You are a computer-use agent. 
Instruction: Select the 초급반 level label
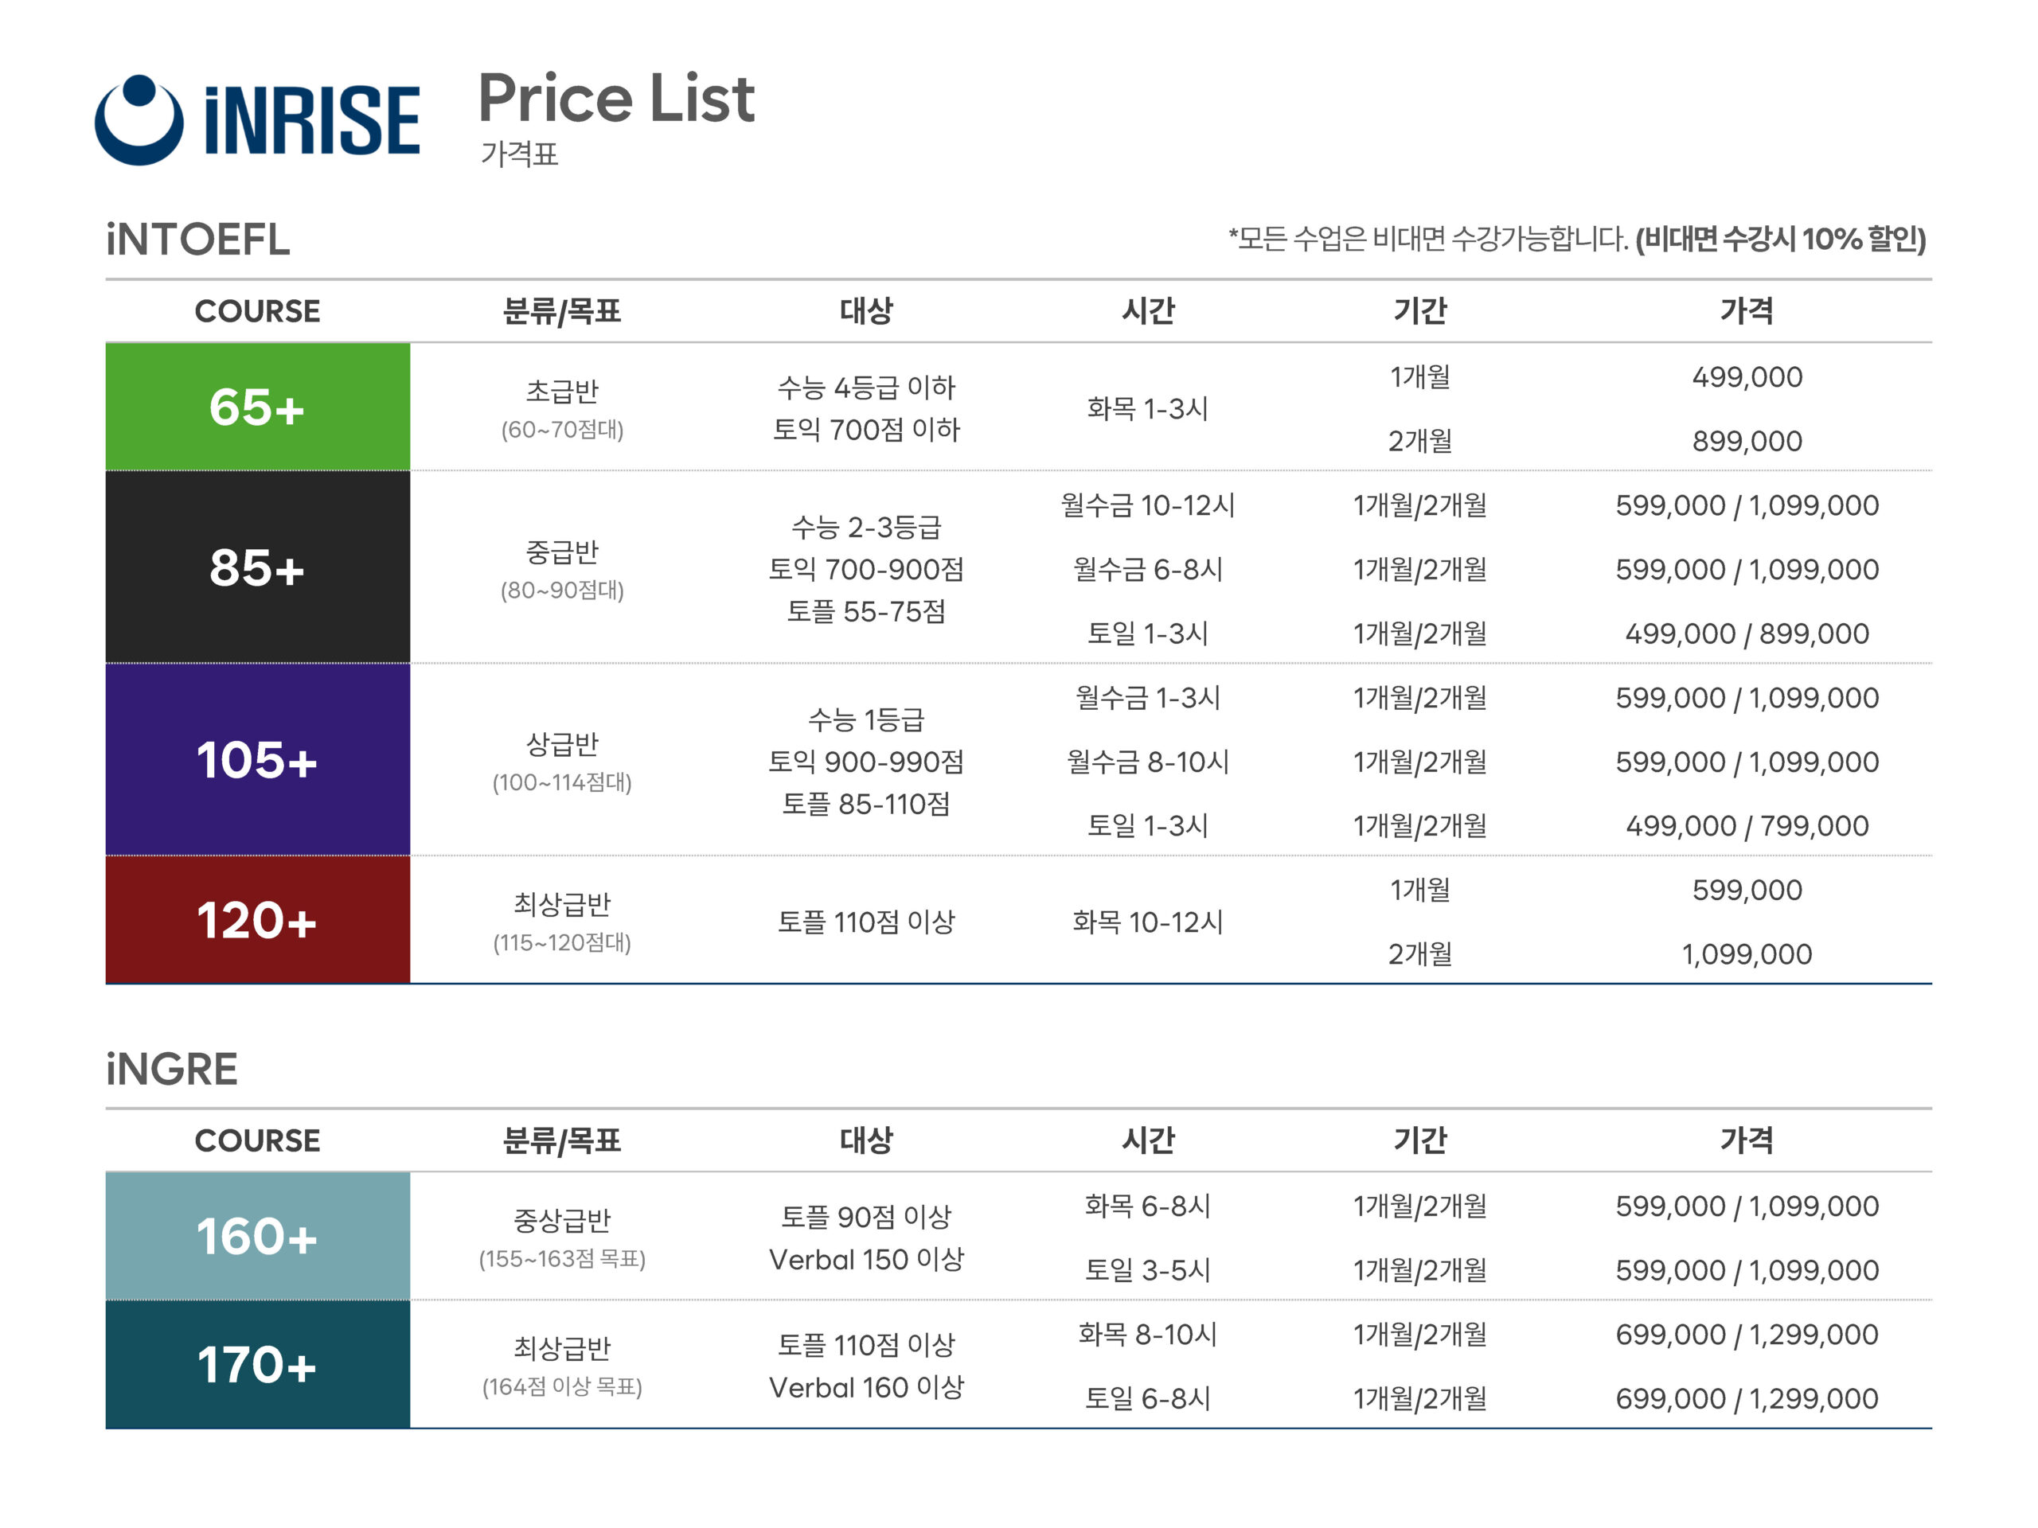[x=562, y=392]
